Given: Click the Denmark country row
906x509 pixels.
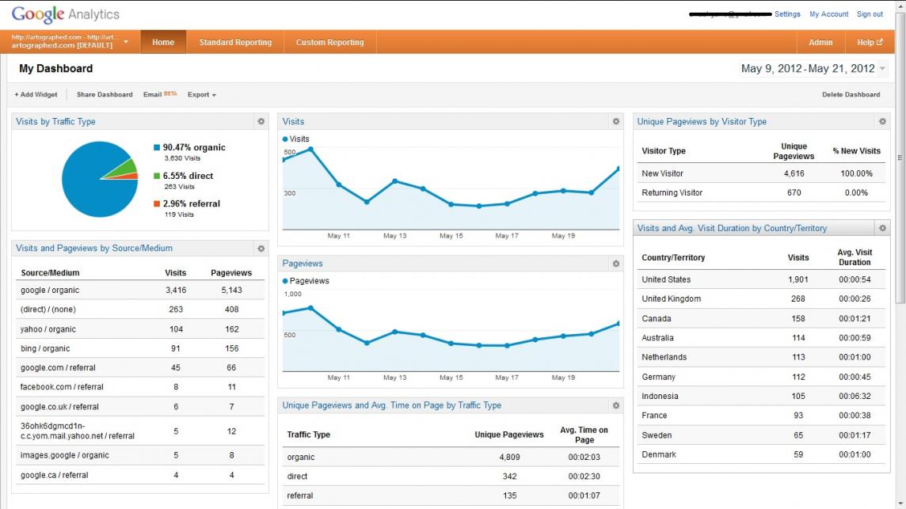Looking at the screenshot, I should [762, 454].
